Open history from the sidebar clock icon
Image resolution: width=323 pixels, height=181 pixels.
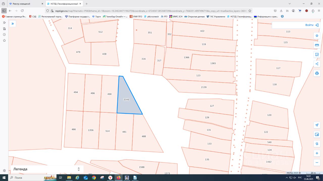(4, 34)
